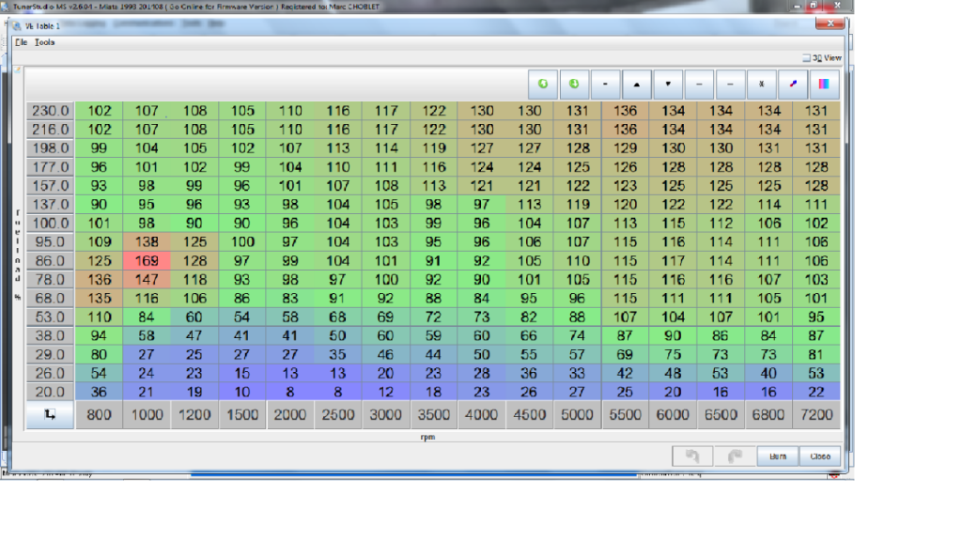Select the 74 cell in the 38.0 row
This screenshot has height=541, width=962.
tap(577, 335)
